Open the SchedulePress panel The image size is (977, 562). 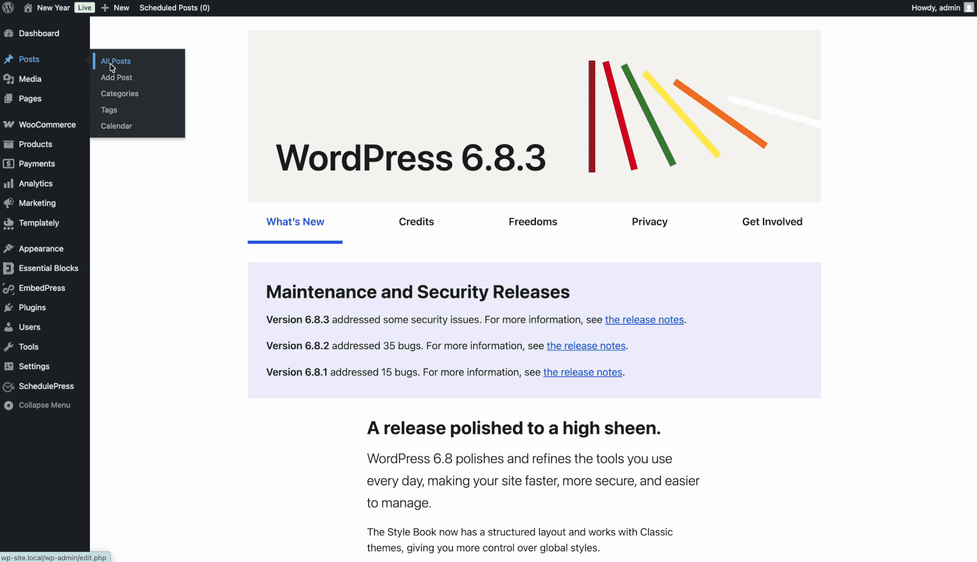pos(46,386)
